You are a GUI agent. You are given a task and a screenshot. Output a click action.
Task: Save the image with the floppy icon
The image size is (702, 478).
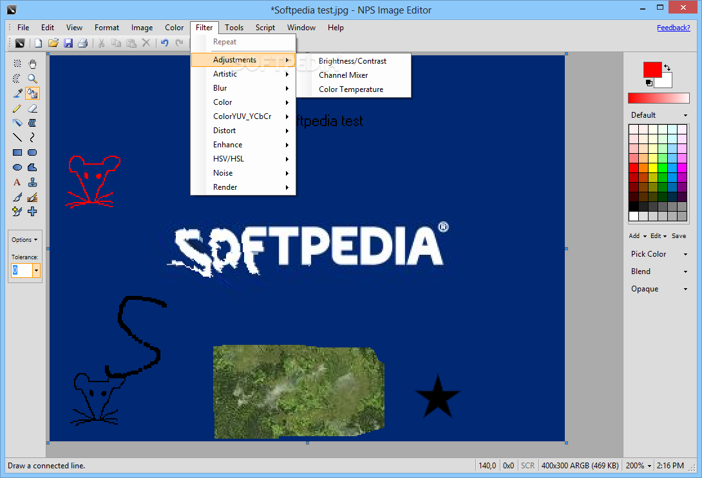point(68,43)
